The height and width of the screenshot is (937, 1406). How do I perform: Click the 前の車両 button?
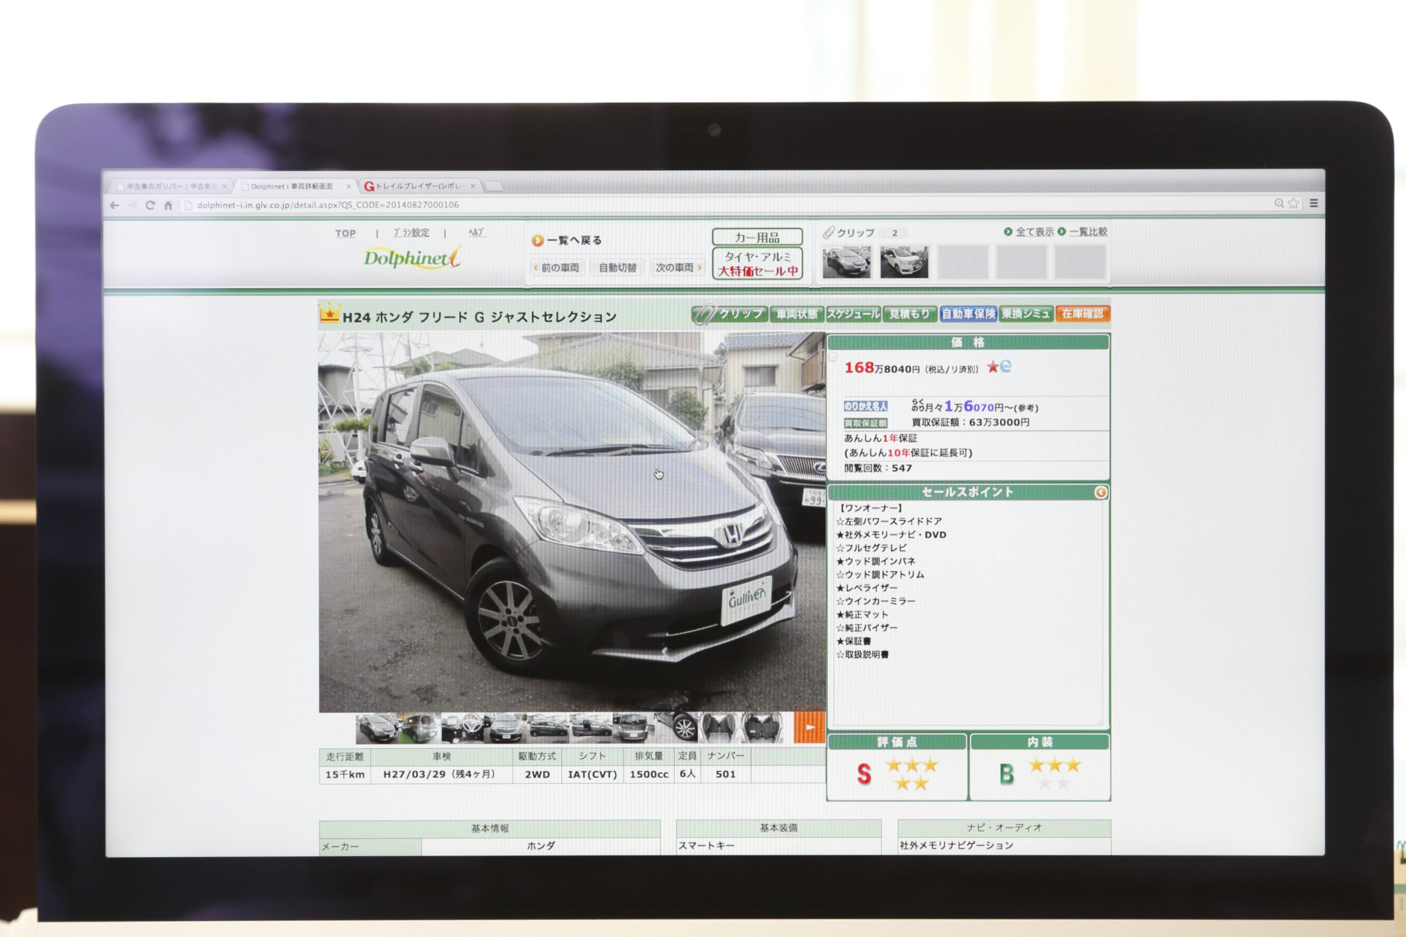[556, 268]
